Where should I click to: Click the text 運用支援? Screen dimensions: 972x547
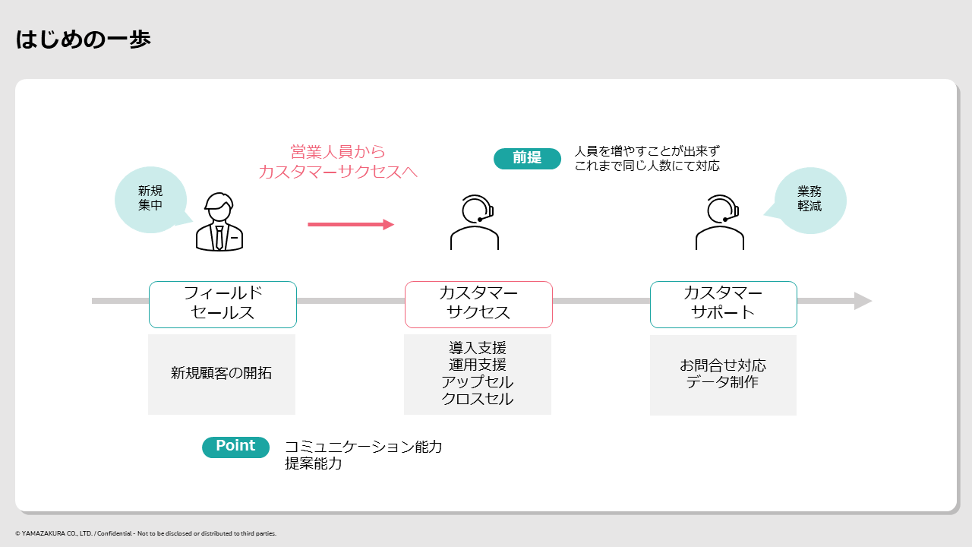(478, 365)
